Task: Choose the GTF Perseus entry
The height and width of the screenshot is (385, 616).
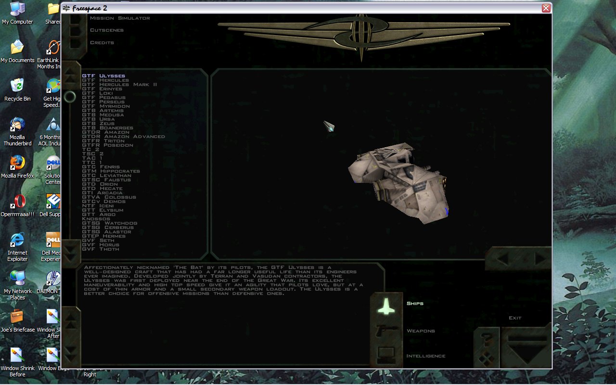Action: tap(103, 102)
